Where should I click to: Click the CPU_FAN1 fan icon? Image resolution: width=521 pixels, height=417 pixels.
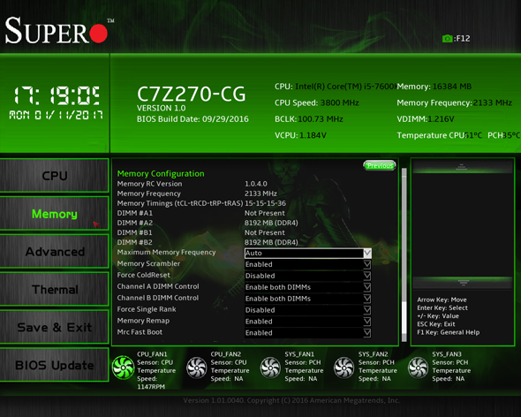tap(124, 368)
